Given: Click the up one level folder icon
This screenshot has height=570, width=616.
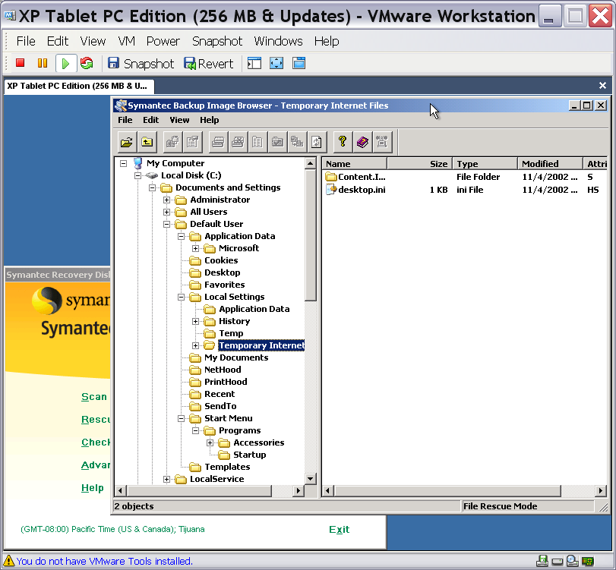Looking at the screenshot, I should (147, 141).
